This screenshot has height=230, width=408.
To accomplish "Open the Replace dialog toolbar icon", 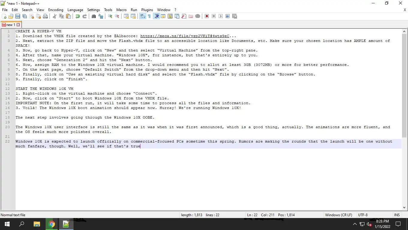I will pos(101,16).
